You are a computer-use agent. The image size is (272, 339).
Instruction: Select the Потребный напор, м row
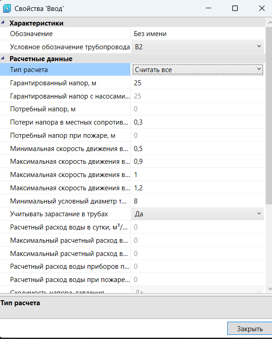pos(132,109)
